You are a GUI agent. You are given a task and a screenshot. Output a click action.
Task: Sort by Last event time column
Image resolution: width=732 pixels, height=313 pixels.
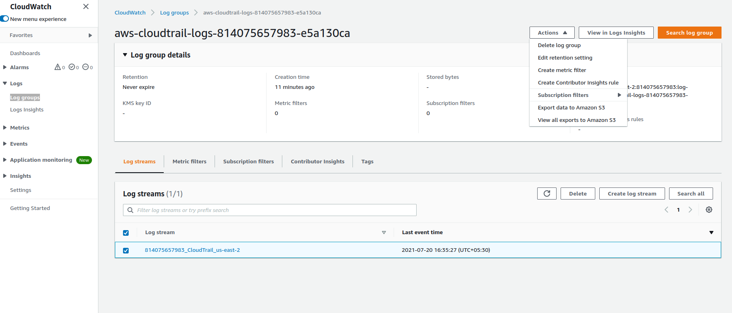711,233
